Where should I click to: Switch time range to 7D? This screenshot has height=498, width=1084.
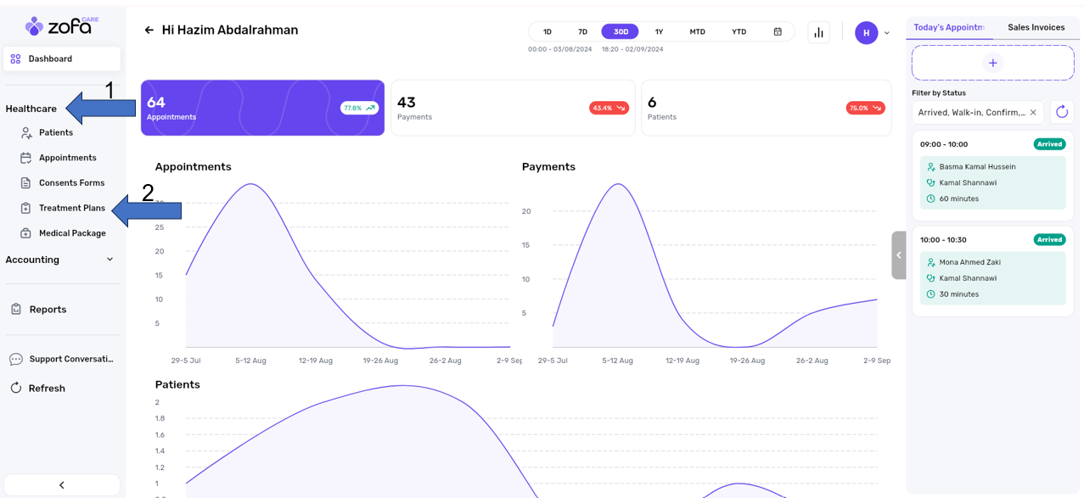[582, 32]
